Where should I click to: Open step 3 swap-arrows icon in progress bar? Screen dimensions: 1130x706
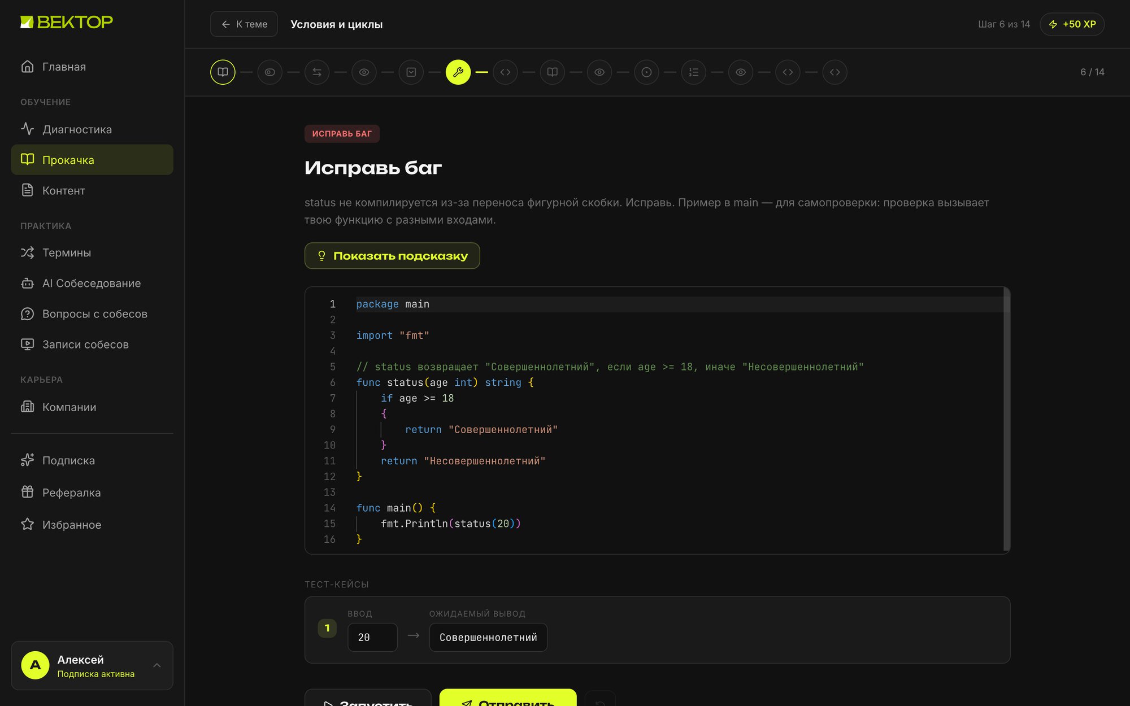317,72
